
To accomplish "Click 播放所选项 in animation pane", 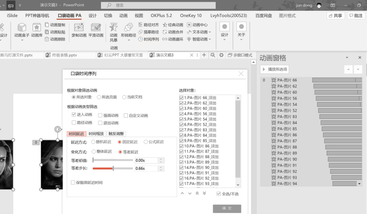I will pyautogui.click(x=275, y=69).
